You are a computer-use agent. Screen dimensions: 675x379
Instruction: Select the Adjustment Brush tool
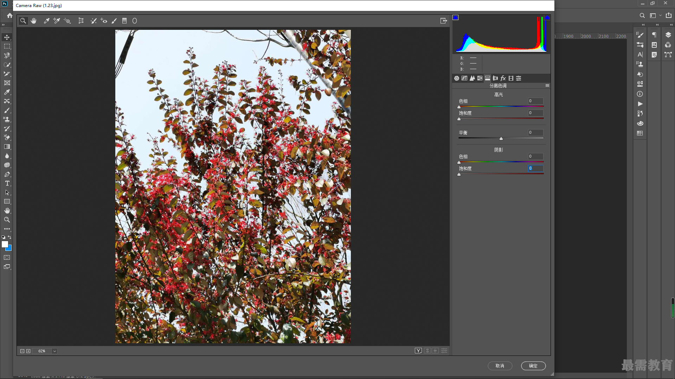point(114,21)
